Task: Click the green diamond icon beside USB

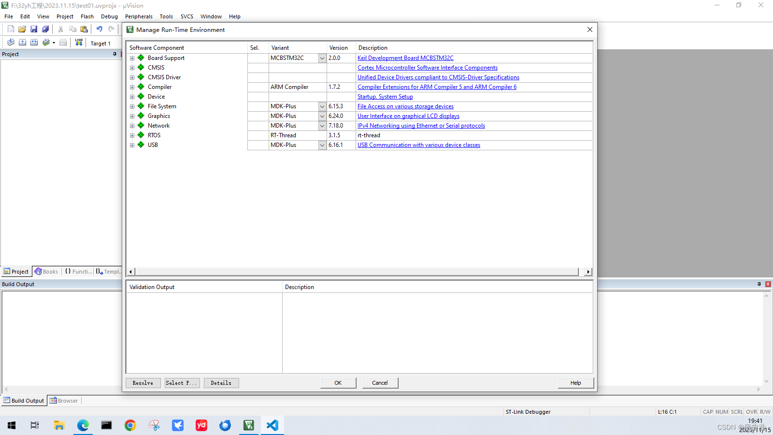Action: (141, 145)
